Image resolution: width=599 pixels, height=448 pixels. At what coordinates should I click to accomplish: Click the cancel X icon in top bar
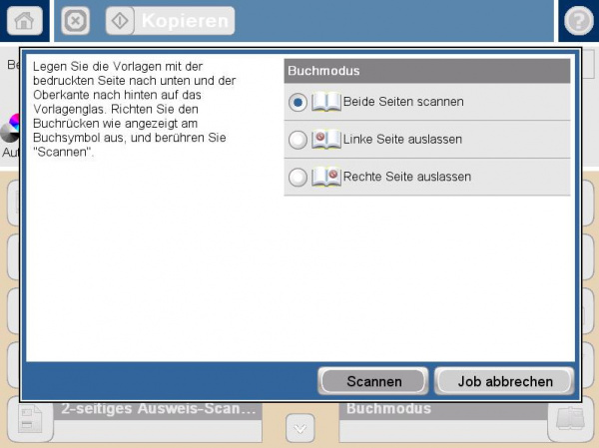(x=75, y=21)
